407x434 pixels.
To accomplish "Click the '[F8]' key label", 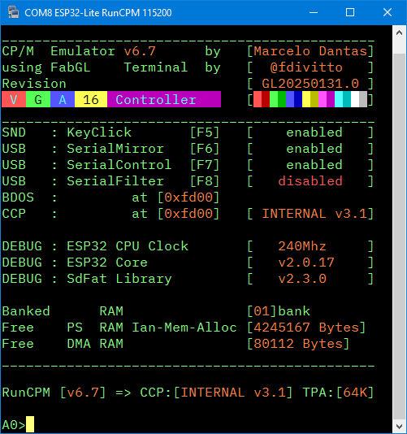I will tap(205, 181).
